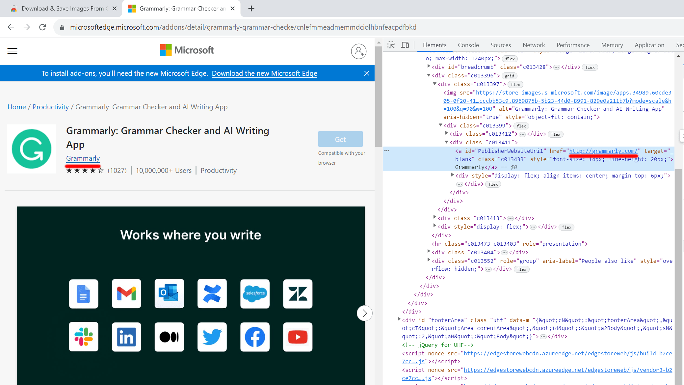684x385 pixels.
Task: Expand the div class c013404 node
Action: pos(429,251)
